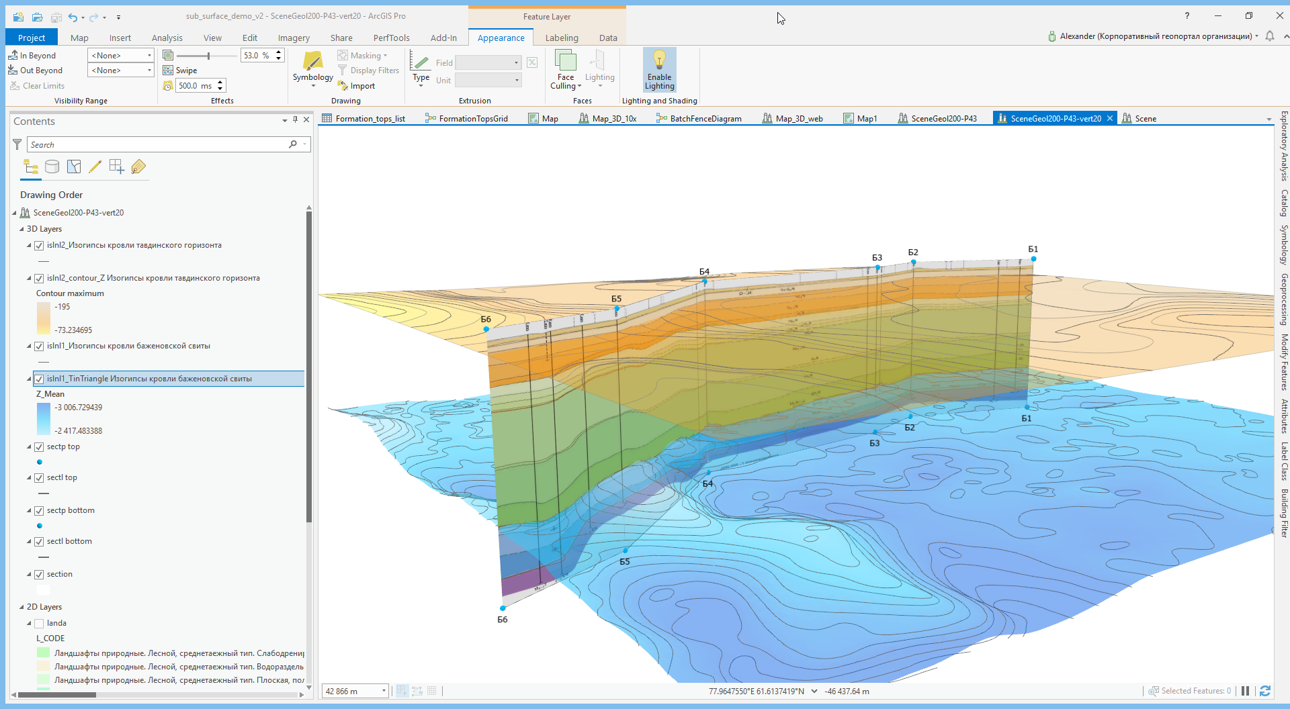Collapse the section layer expander
The height and width of the screenshot is (709, 1290).
tap(29, 575)
